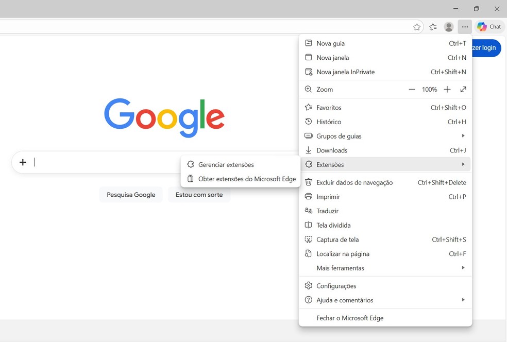Choose Nova janela from the menu
This screenshot has width=507, height=342.
[x=385, y=58]
